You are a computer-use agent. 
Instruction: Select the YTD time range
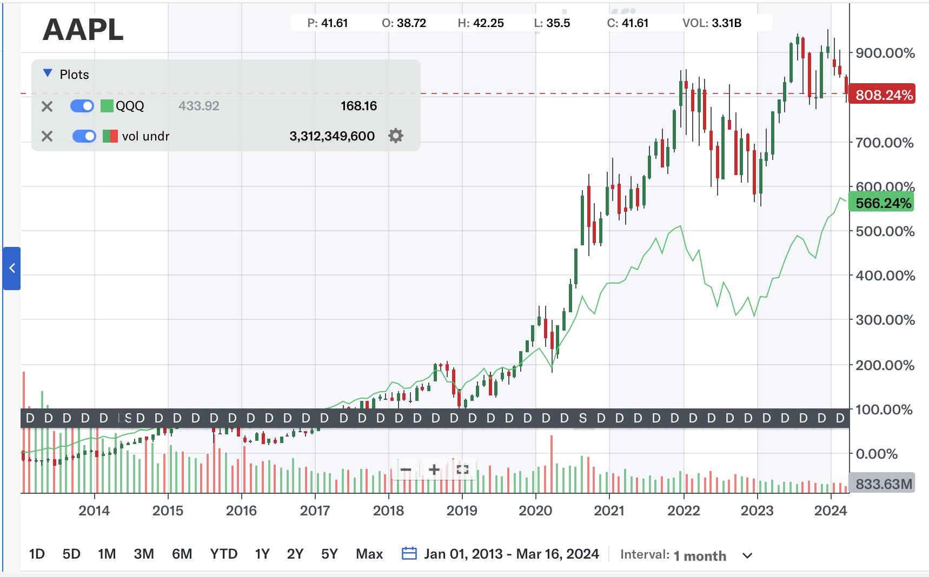point(223,554)
